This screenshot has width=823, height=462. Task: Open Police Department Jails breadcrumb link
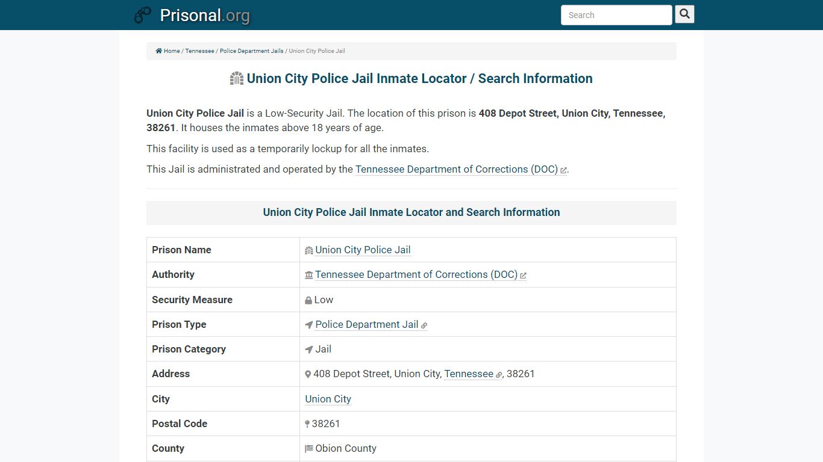pos(251,51)
